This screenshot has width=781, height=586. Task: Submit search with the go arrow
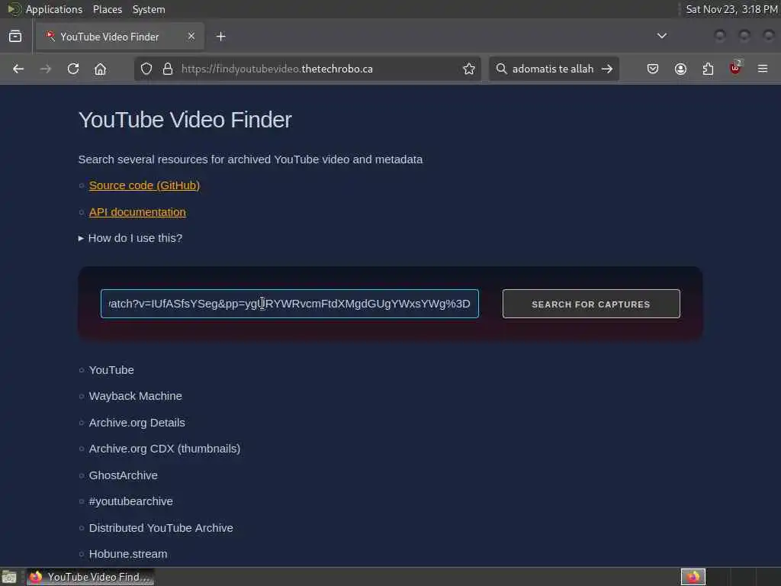click(x=606, y=69)
